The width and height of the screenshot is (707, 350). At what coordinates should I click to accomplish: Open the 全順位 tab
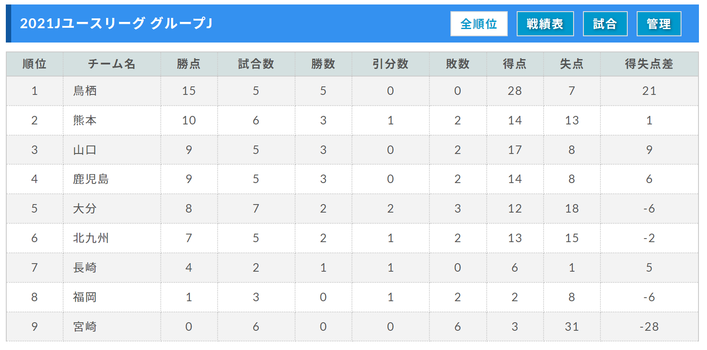click(x=479, y=24)
